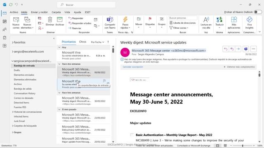Click the top Buscar search box
This screenshot has height=148, width=264.
(86, 5)
